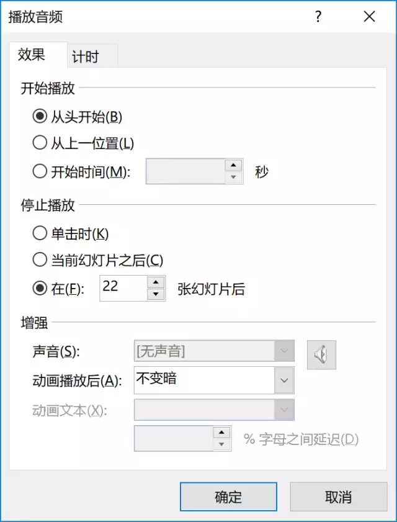Increase slide count with the up spinner arrow
The width and height of the screenshot is (397, 522).
point(156,282)
